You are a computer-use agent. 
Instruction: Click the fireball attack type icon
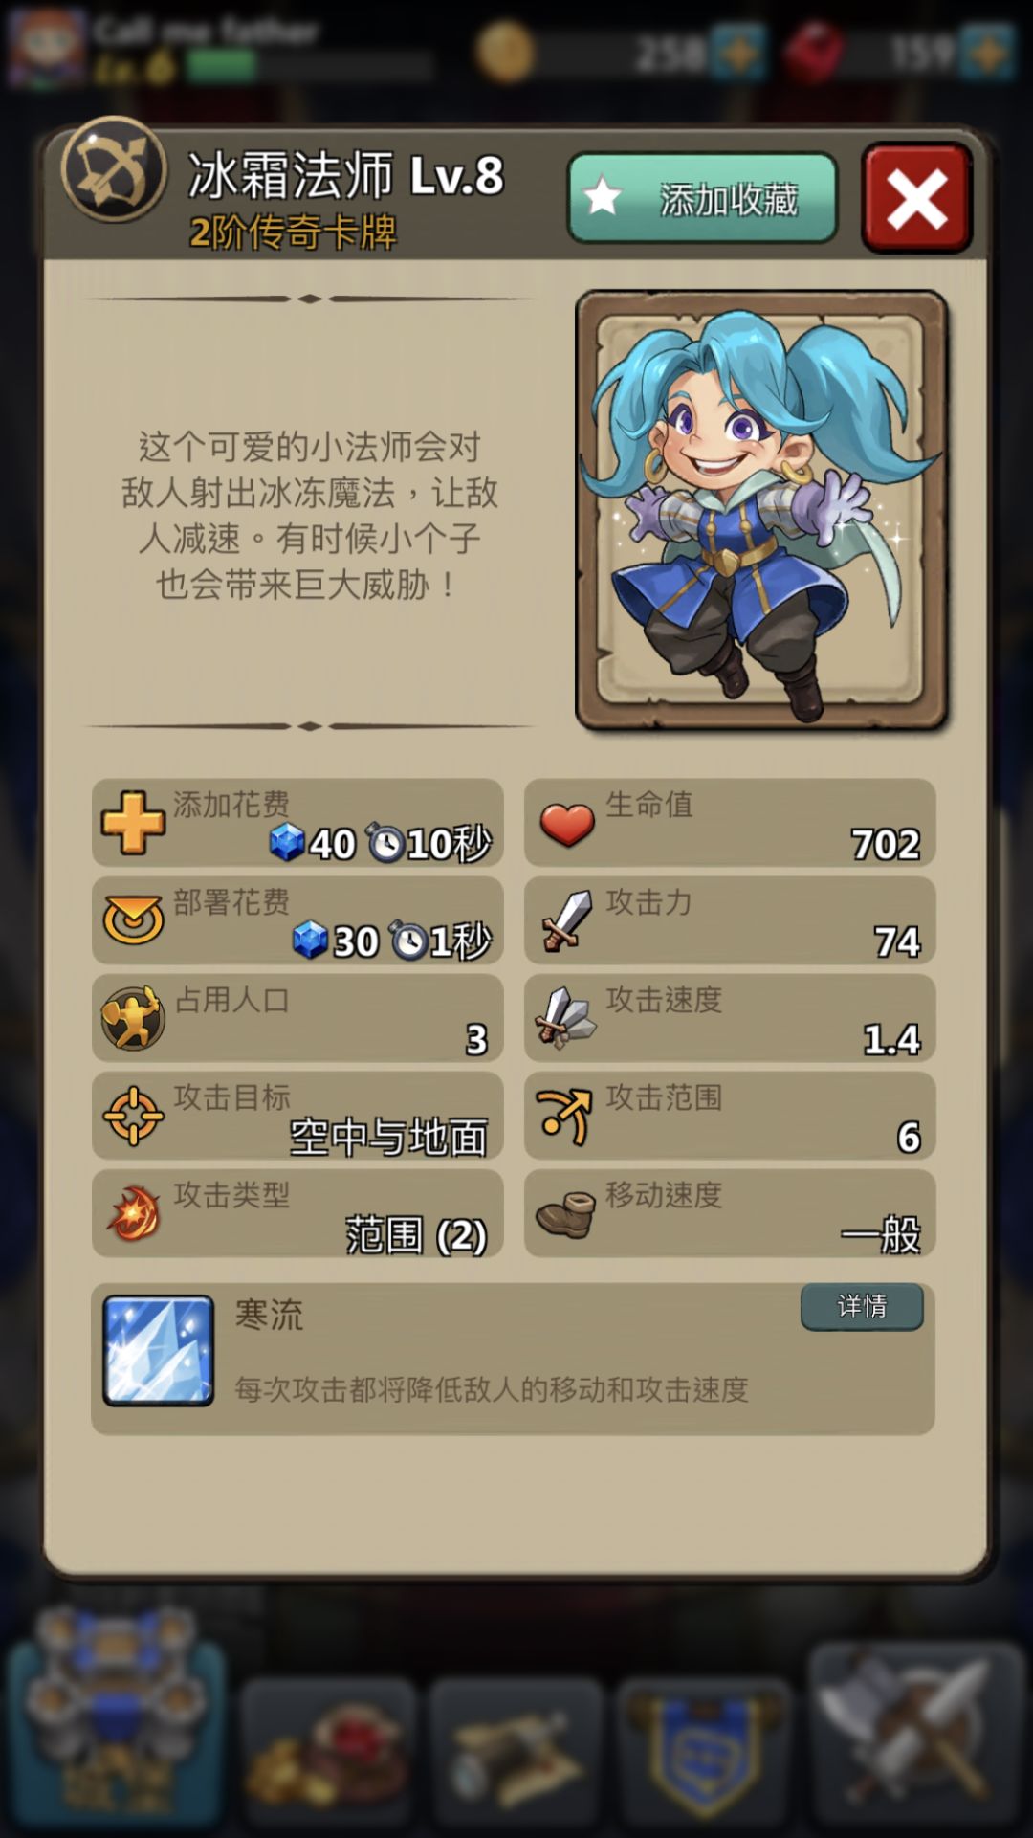133,1214
